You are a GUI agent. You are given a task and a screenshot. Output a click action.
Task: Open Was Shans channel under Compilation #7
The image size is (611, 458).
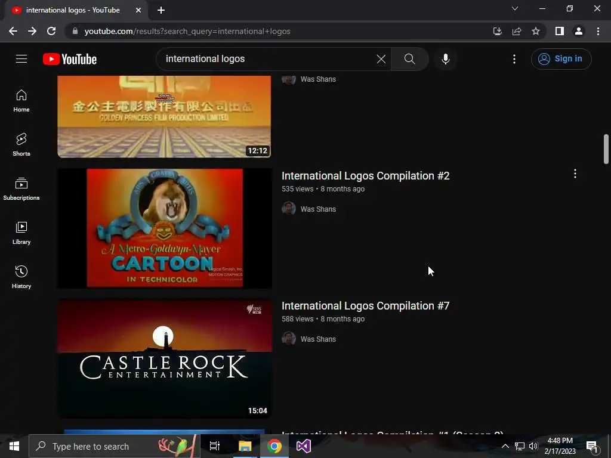point(318,339)
